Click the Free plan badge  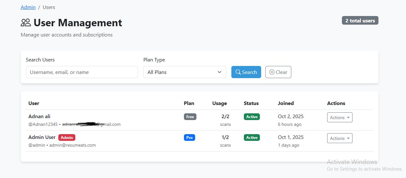pos(190,117)
